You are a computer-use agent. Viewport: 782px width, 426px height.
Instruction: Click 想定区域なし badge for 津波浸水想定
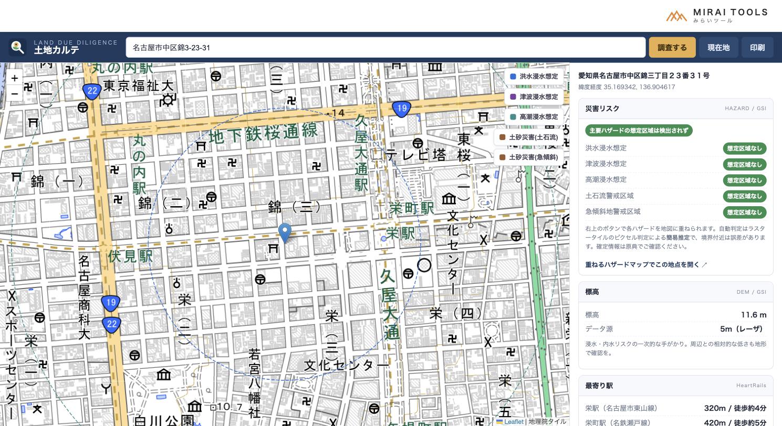pos(745,164)
